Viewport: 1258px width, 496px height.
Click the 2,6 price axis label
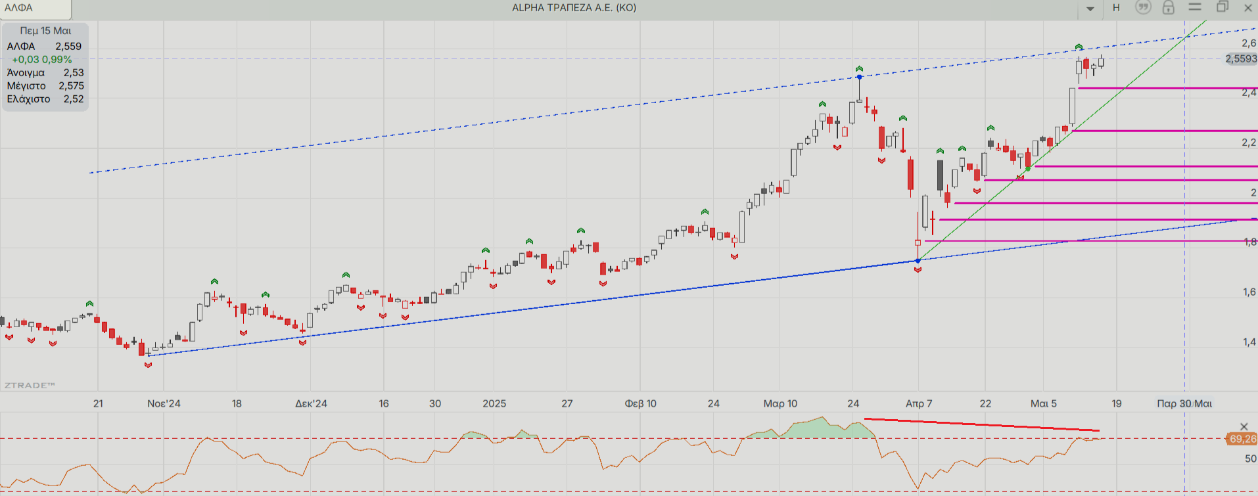point(1249,43)
